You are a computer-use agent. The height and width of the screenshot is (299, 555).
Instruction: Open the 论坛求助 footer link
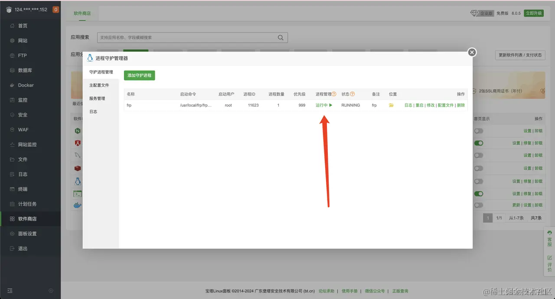coord(326,291)
